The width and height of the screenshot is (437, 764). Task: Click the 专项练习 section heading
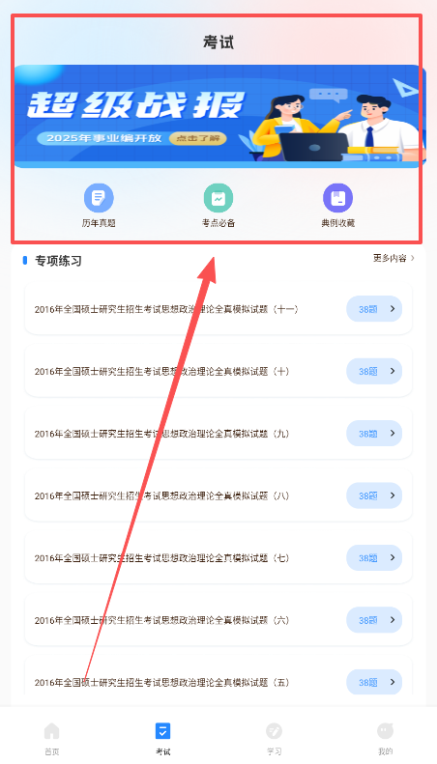click(x=58, y=261)
